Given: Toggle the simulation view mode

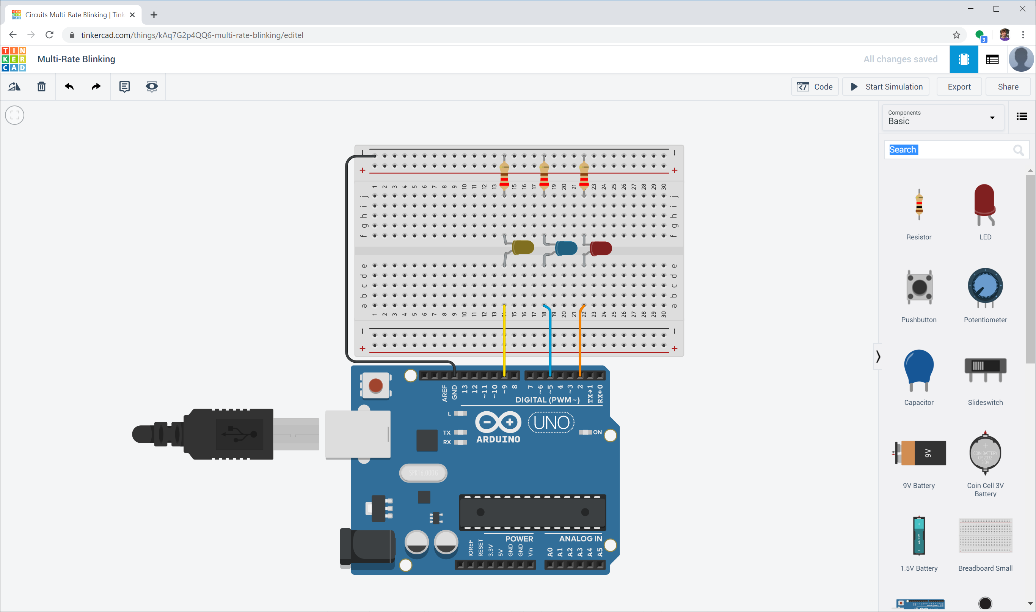Looking at the screenshot, I should 151,87.
